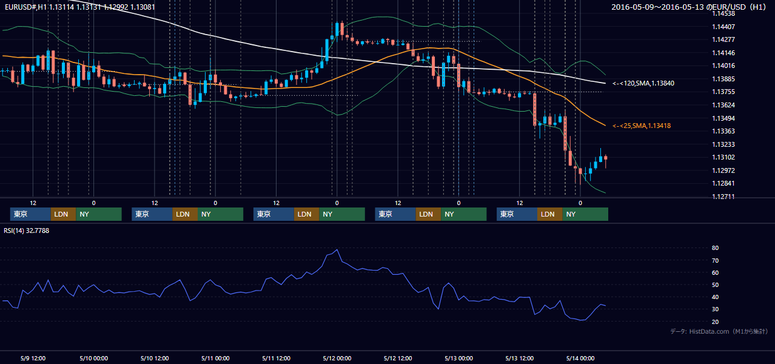The width and height of the screenshot is (775, 364).
Task: Click the RSI scale value 70
Action: pos(716,260)
